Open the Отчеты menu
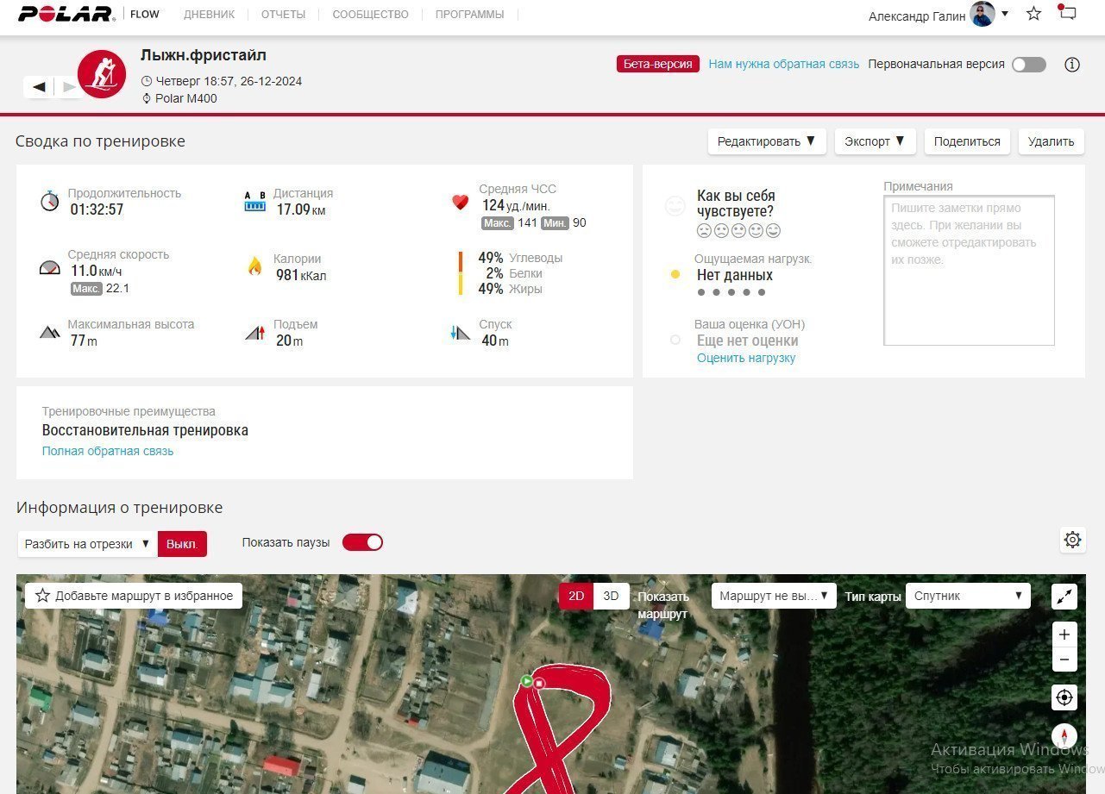The width and height of the screenshot is (1105, 794). click(x=285, y=15)
